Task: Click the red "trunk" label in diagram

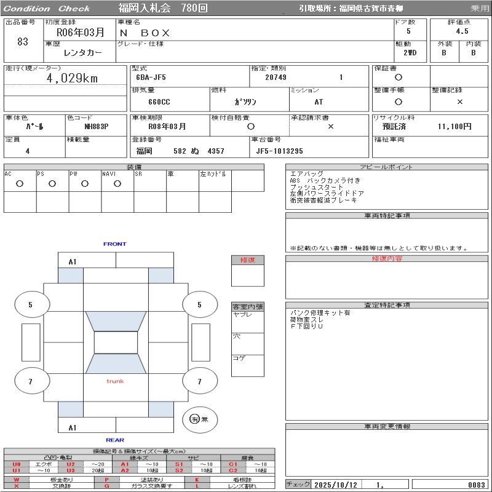Action: coord(115,381)
